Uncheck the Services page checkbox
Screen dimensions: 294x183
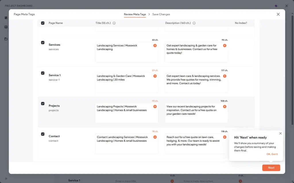[43, 43]
